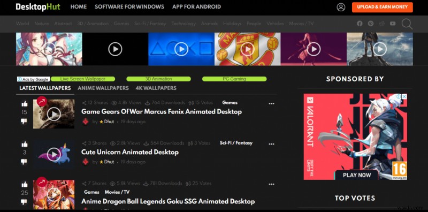This screenshot has height=212, width=428.
Task: Open SOFTWARE FOR WINDOWS menu
Action: pyautogui.click(x=129, y=7)
